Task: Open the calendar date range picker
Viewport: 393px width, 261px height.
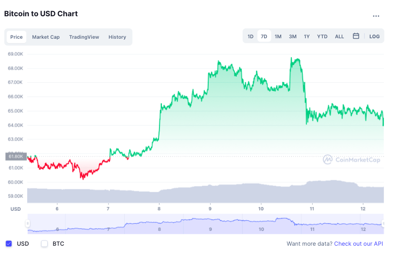Action: 356,36
